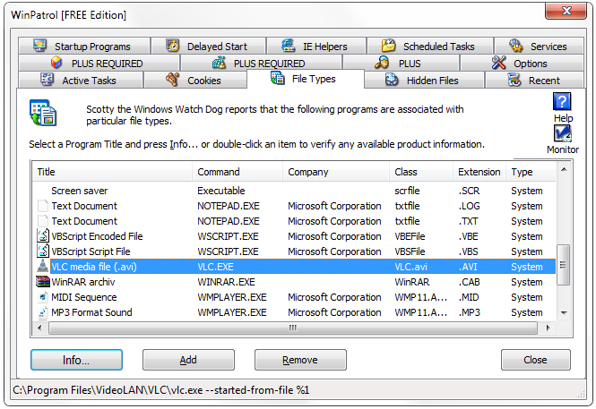This screenshot has width=596, height=409.
Task: Click the Active Tasks window icon
Action: tap(48, 80)
